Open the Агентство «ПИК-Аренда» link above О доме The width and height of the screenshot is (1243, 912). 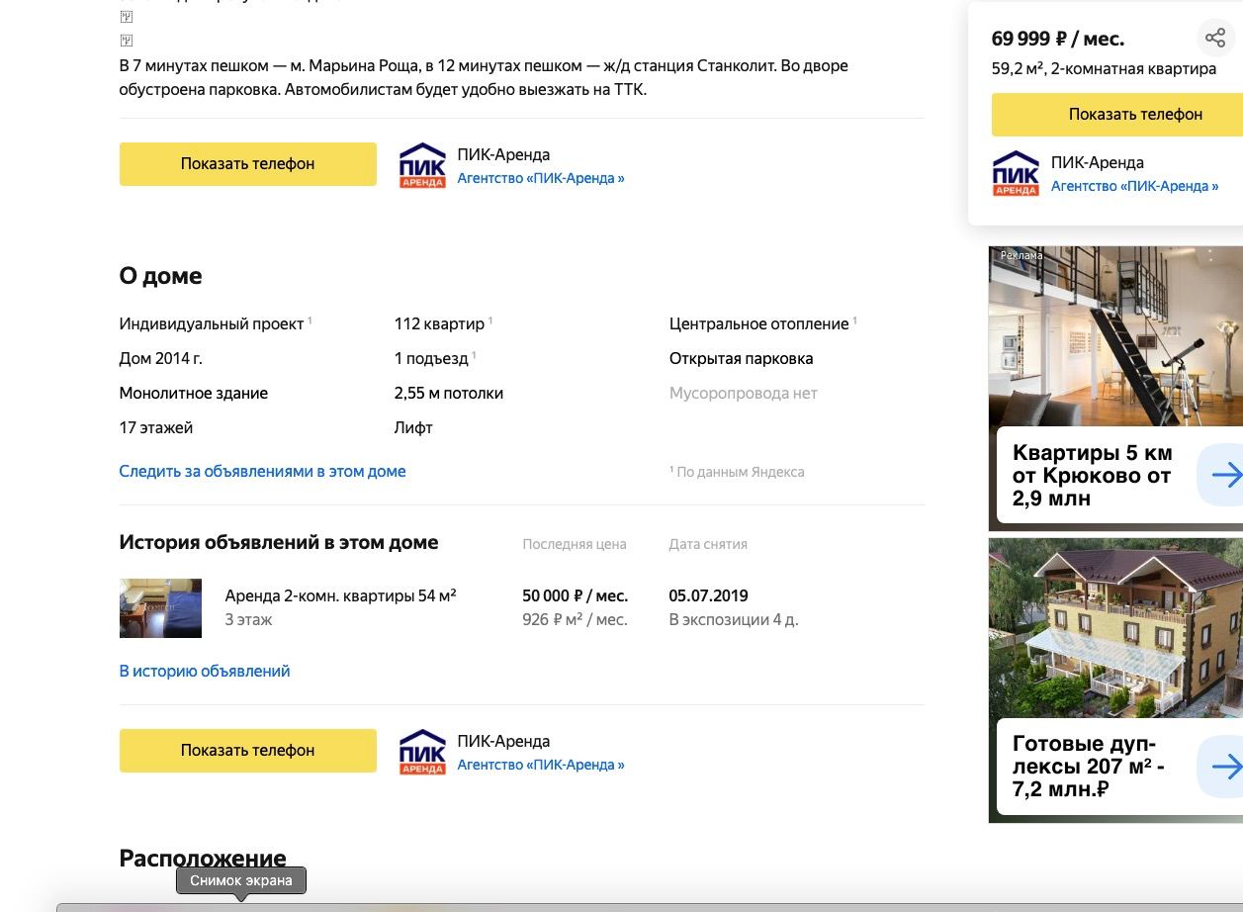point(541,179)
